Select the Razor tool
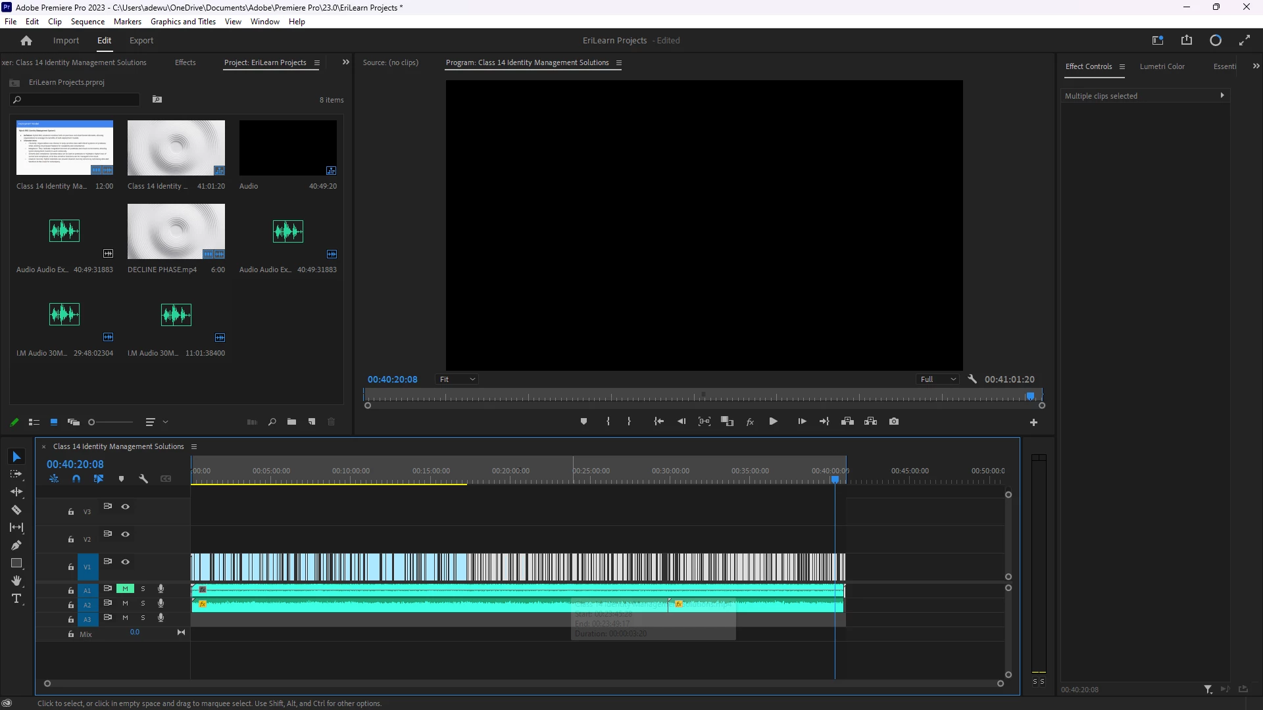The width and height of the screenshot is (1263, 710). click(x=16, y=510)
